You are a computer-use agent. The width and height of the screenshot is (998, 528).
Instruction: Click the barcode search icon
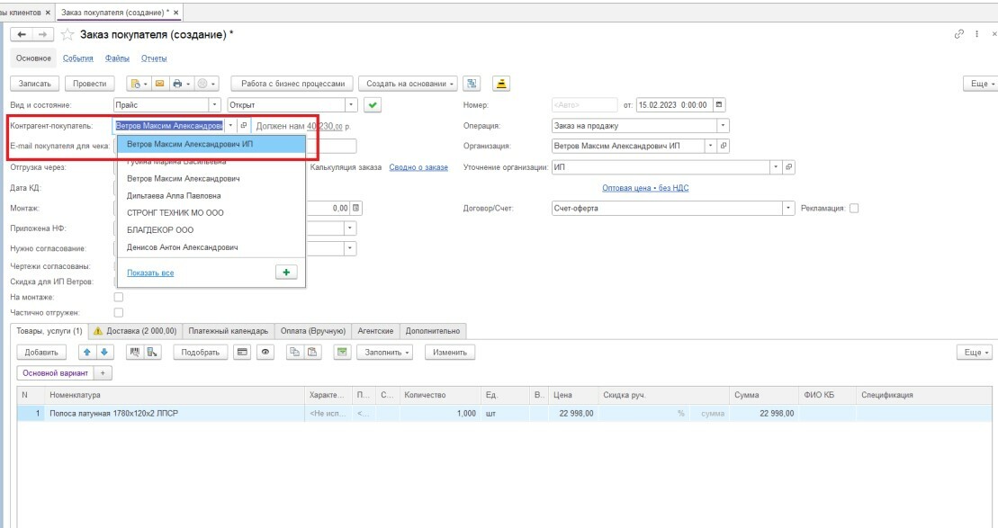click(134, 352)
